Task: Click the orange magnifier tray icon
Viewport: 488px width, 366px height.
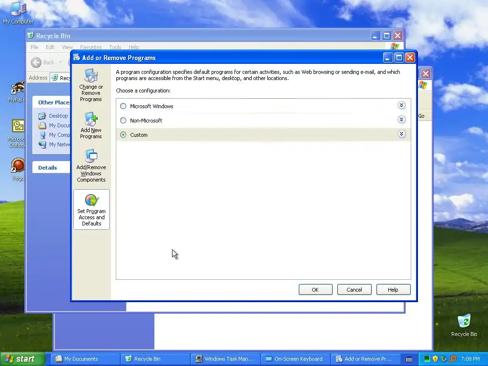Action: coord(453,359)
